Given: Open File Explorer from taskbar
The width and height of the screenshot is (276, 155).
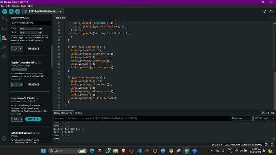Looking at the screenshot, I should coord(116,151).
